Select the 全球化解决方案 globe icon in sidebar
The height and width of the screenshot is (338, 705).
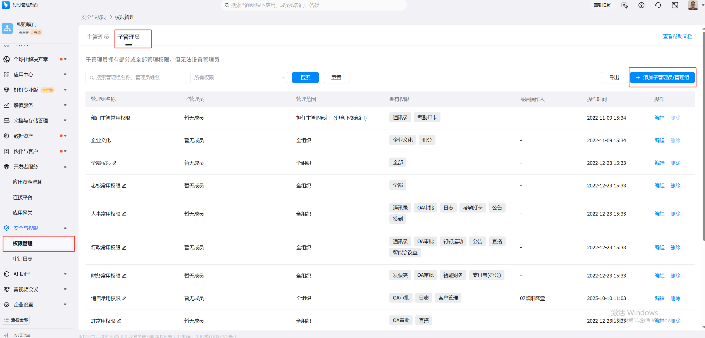(6, 59)
